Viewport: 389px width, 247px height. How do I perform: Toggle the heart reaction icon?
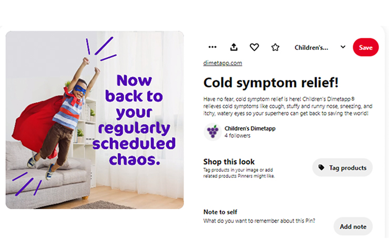point(254,47)
